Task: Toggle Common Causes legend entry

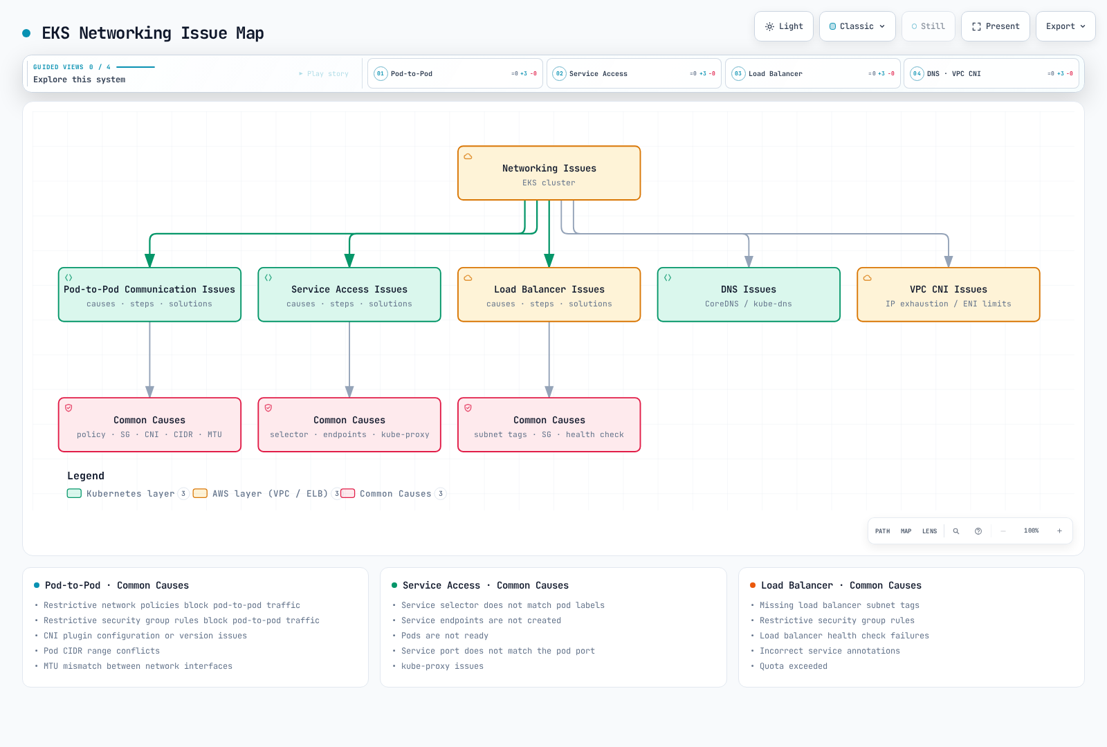Action: [394, 493]
